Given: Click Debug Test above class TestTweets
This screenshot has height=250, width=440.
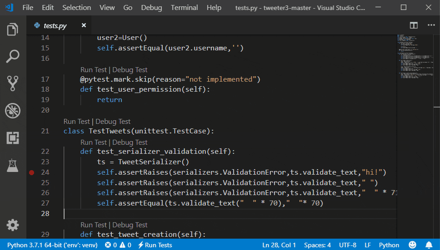Looking at the screenshot, I should [x=113, y=122].
